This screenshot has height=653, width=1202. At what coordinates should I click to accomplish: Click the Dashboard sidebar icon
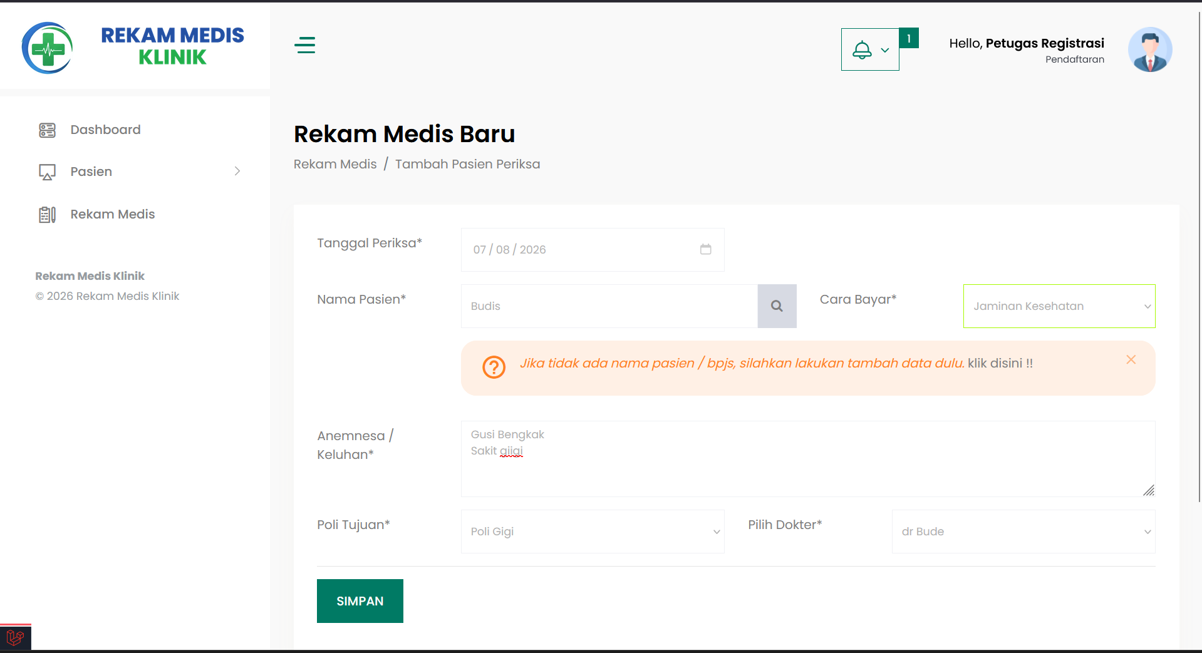coord(47,130)
